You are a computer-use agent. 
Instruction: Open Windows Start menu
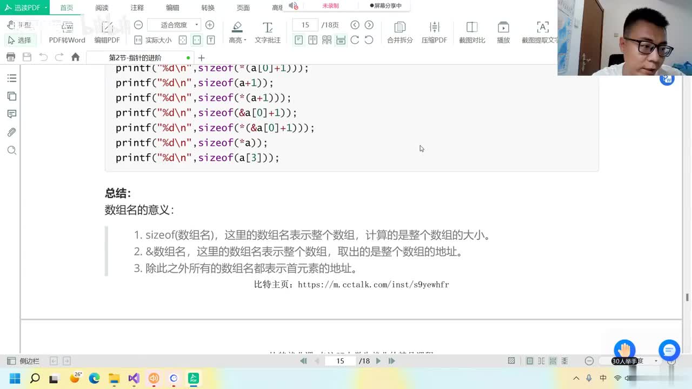[x=15, y=378]
